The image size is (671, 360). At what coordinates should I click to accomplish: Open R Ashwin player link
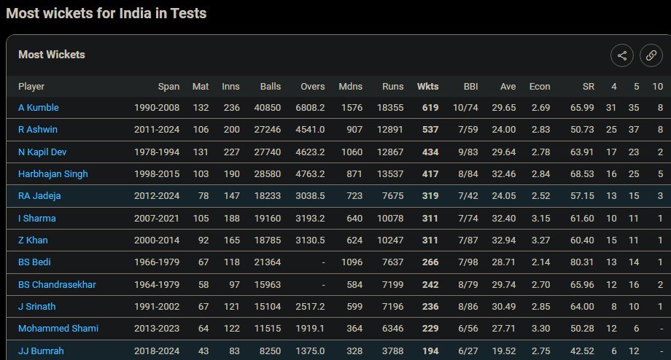[x=38, y=130]
